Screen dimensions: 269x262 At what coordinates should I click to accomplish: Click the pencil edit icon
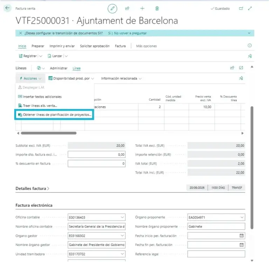112,8
